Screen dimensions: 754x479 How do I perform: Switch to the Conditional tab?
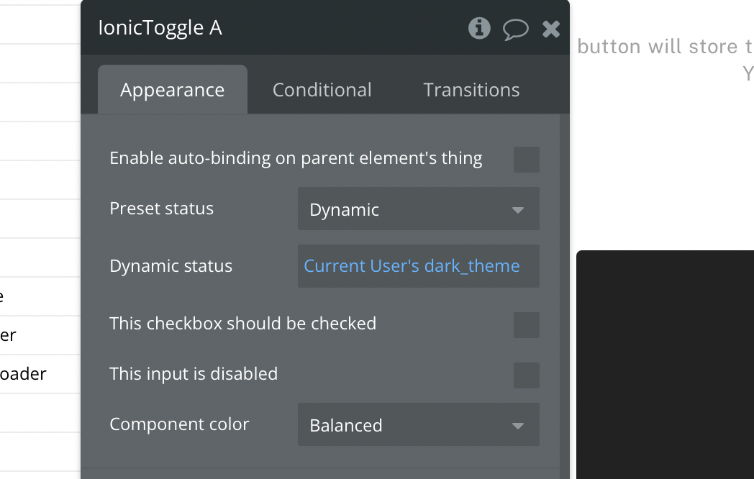pyautogui.click(x=322, y=90)
